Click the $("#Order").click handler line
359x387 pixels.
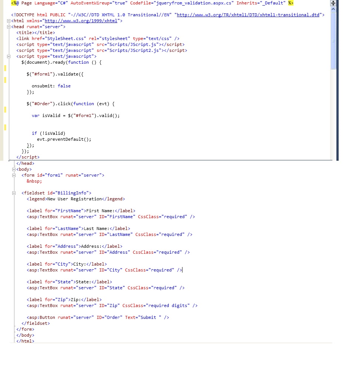(71, 104)
